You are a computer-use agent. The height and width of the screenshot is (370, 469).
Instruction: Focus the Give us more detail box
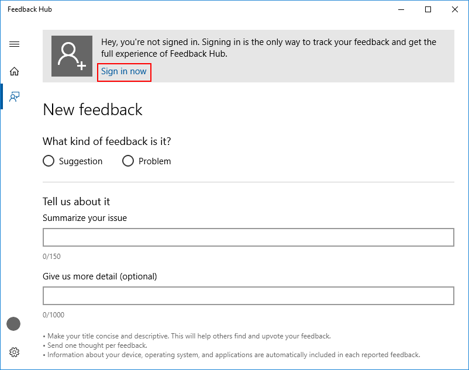[x=249, y=296]
